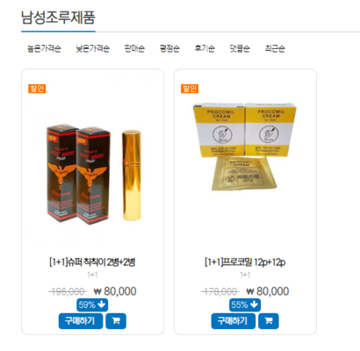Sort by 낮은가격순
Image resolution: width=360 pixels, height=351 pixels.
92,48
